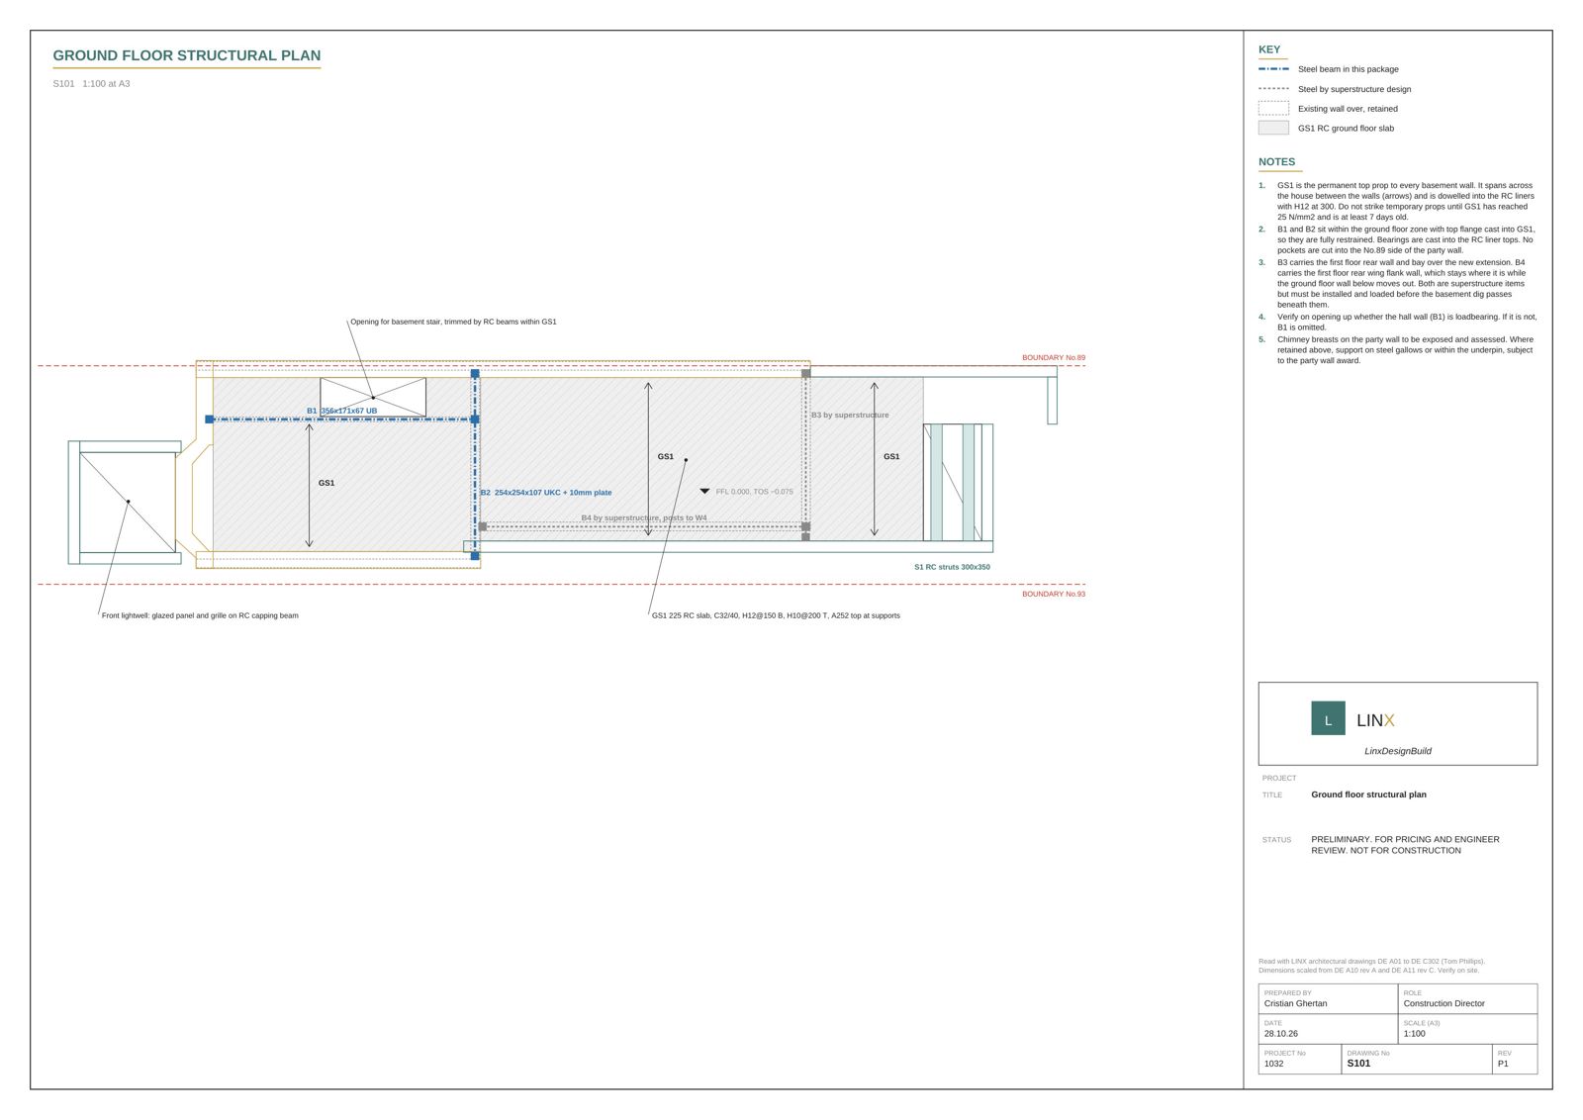Click the 'FFL 0.000, TOS −0.075' level text
The width and height of the screenshot is (1583, 1120).
point(754,492)
